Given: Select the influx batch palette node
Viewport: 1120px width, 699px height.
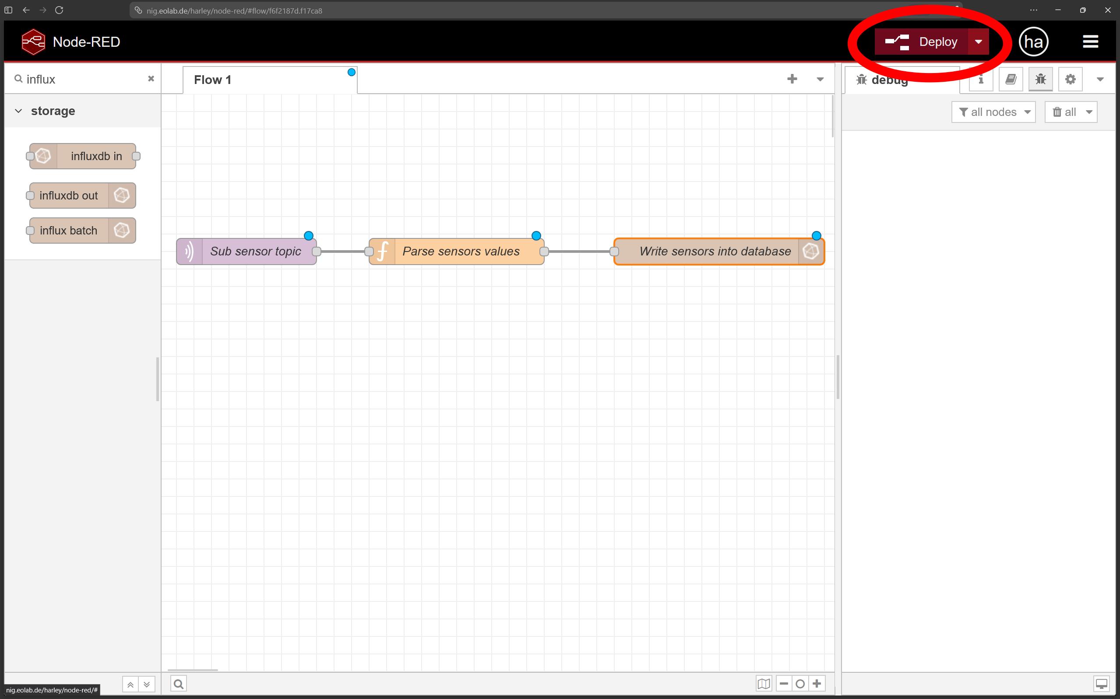Looking at the screenshot, I should click(x=83, y=230).
